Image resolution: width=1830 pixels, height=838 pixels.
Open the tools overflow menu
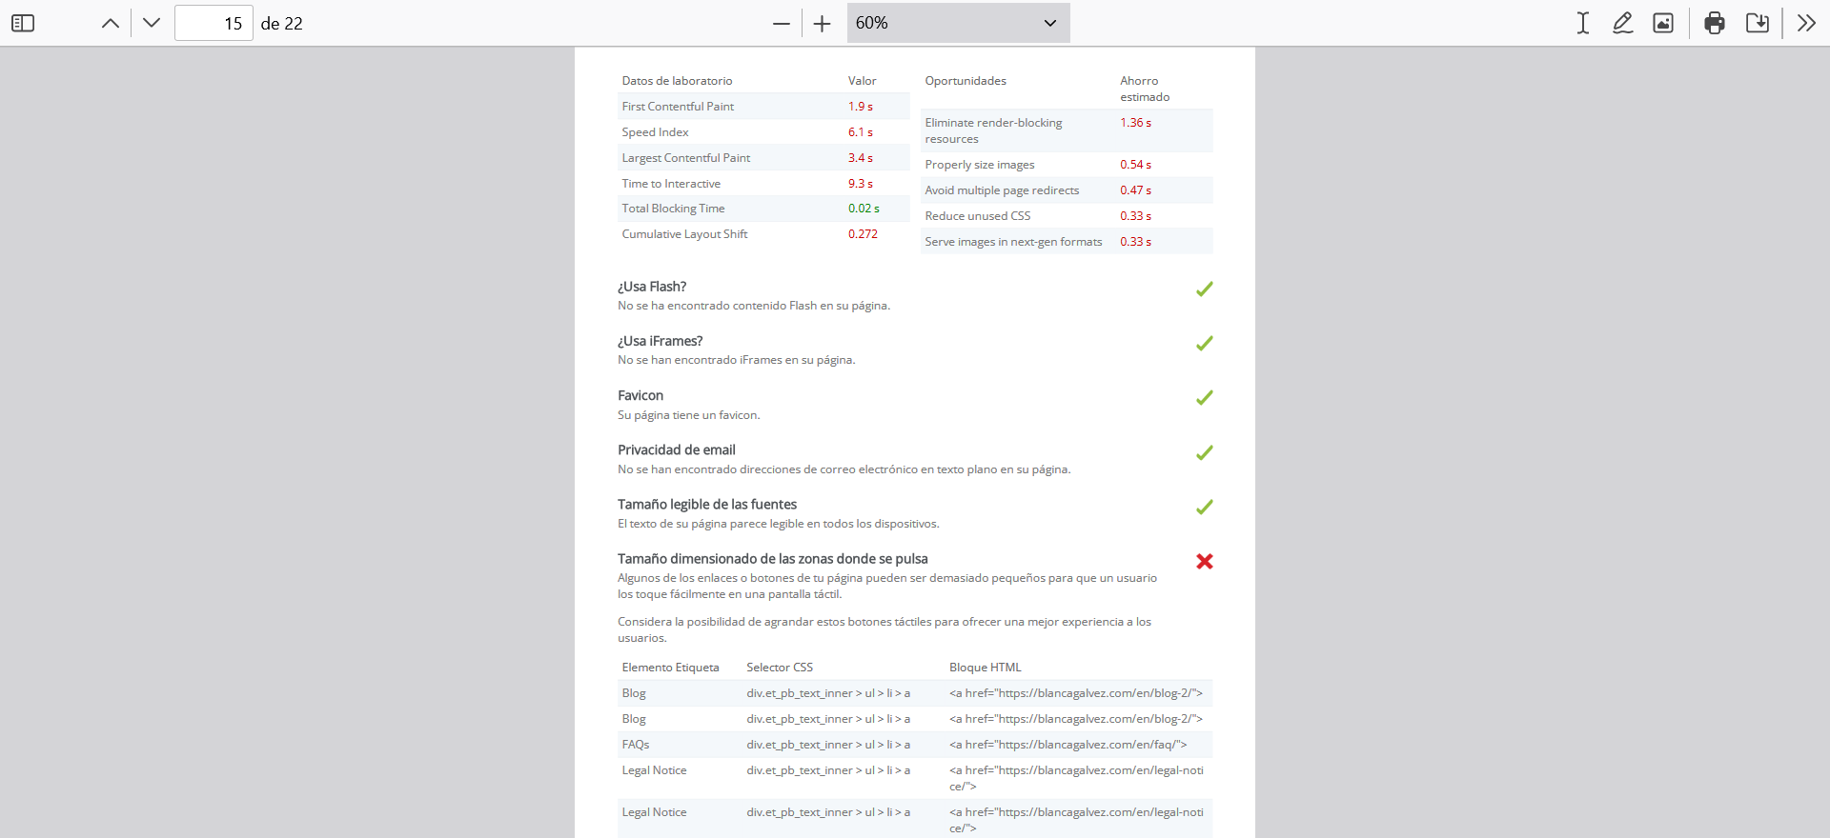click(1806, 23)
